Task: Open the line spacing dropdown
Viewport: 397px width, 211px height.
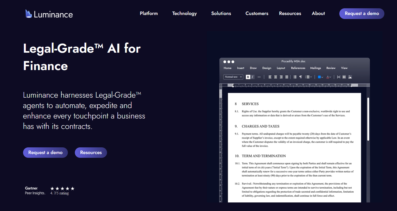Action: pyautogui.click(x=308, y=77)
